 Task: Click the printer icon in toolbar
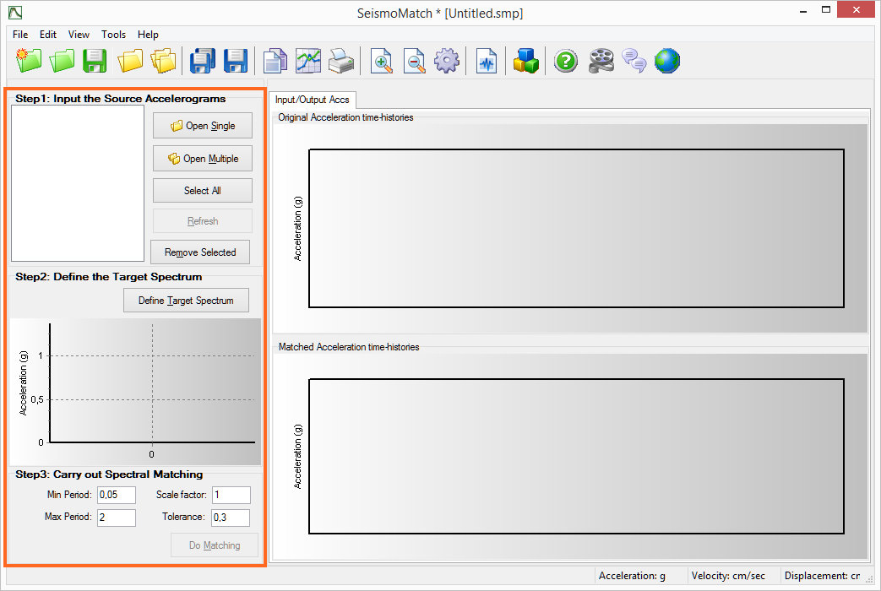point(340,61)
